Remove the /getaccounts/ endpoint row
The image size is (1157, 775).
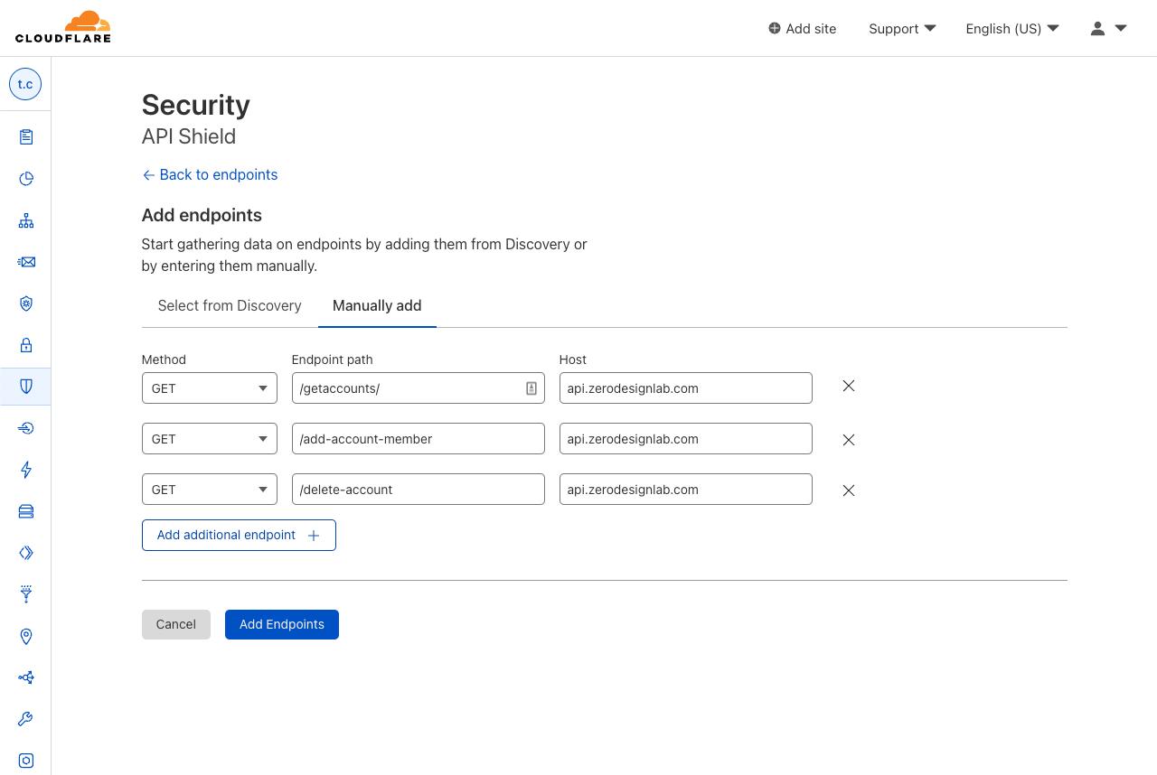coord(849,386)
